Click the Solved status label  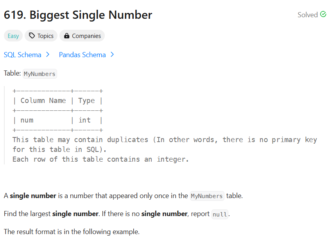tap(308, 15)
